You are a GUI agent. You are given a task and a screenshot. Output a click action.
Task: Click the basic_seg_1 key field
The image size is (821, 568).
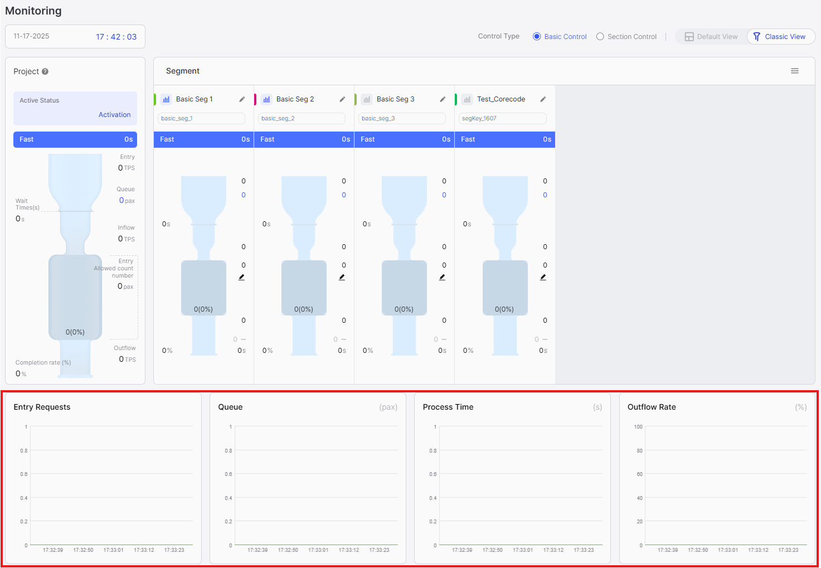201,118
